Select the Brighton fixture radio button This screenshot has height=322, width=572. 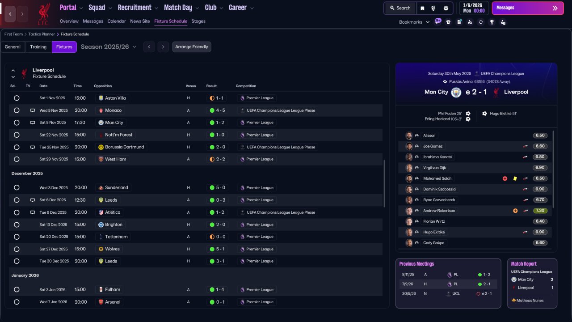17,225
